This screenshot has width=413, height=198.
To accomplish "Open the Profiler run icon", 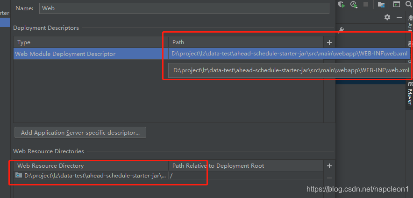I will [354, 5].
